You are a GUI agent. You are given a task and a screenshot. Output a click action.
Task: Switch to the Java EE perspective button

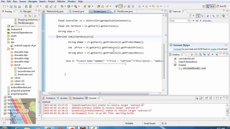[221, 6]
